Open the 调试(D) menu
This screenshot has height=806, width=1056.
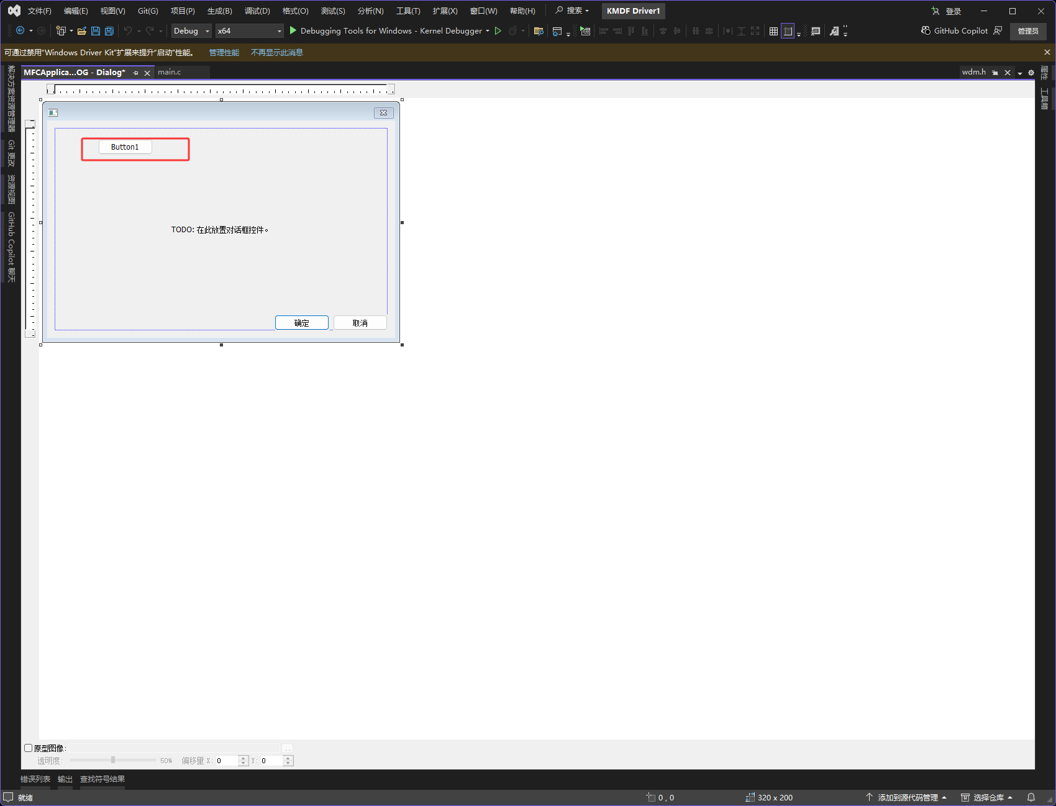[257, 11]
